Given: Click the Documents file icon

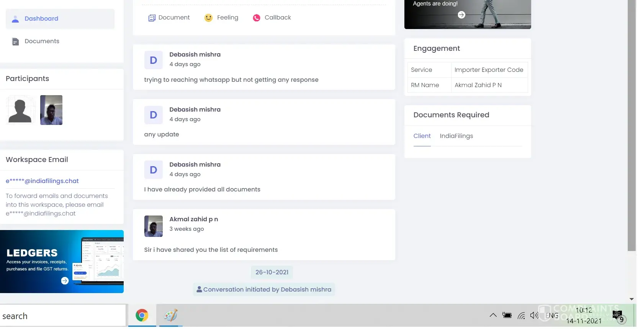Looking at the screenshot, I should [15, 42].
